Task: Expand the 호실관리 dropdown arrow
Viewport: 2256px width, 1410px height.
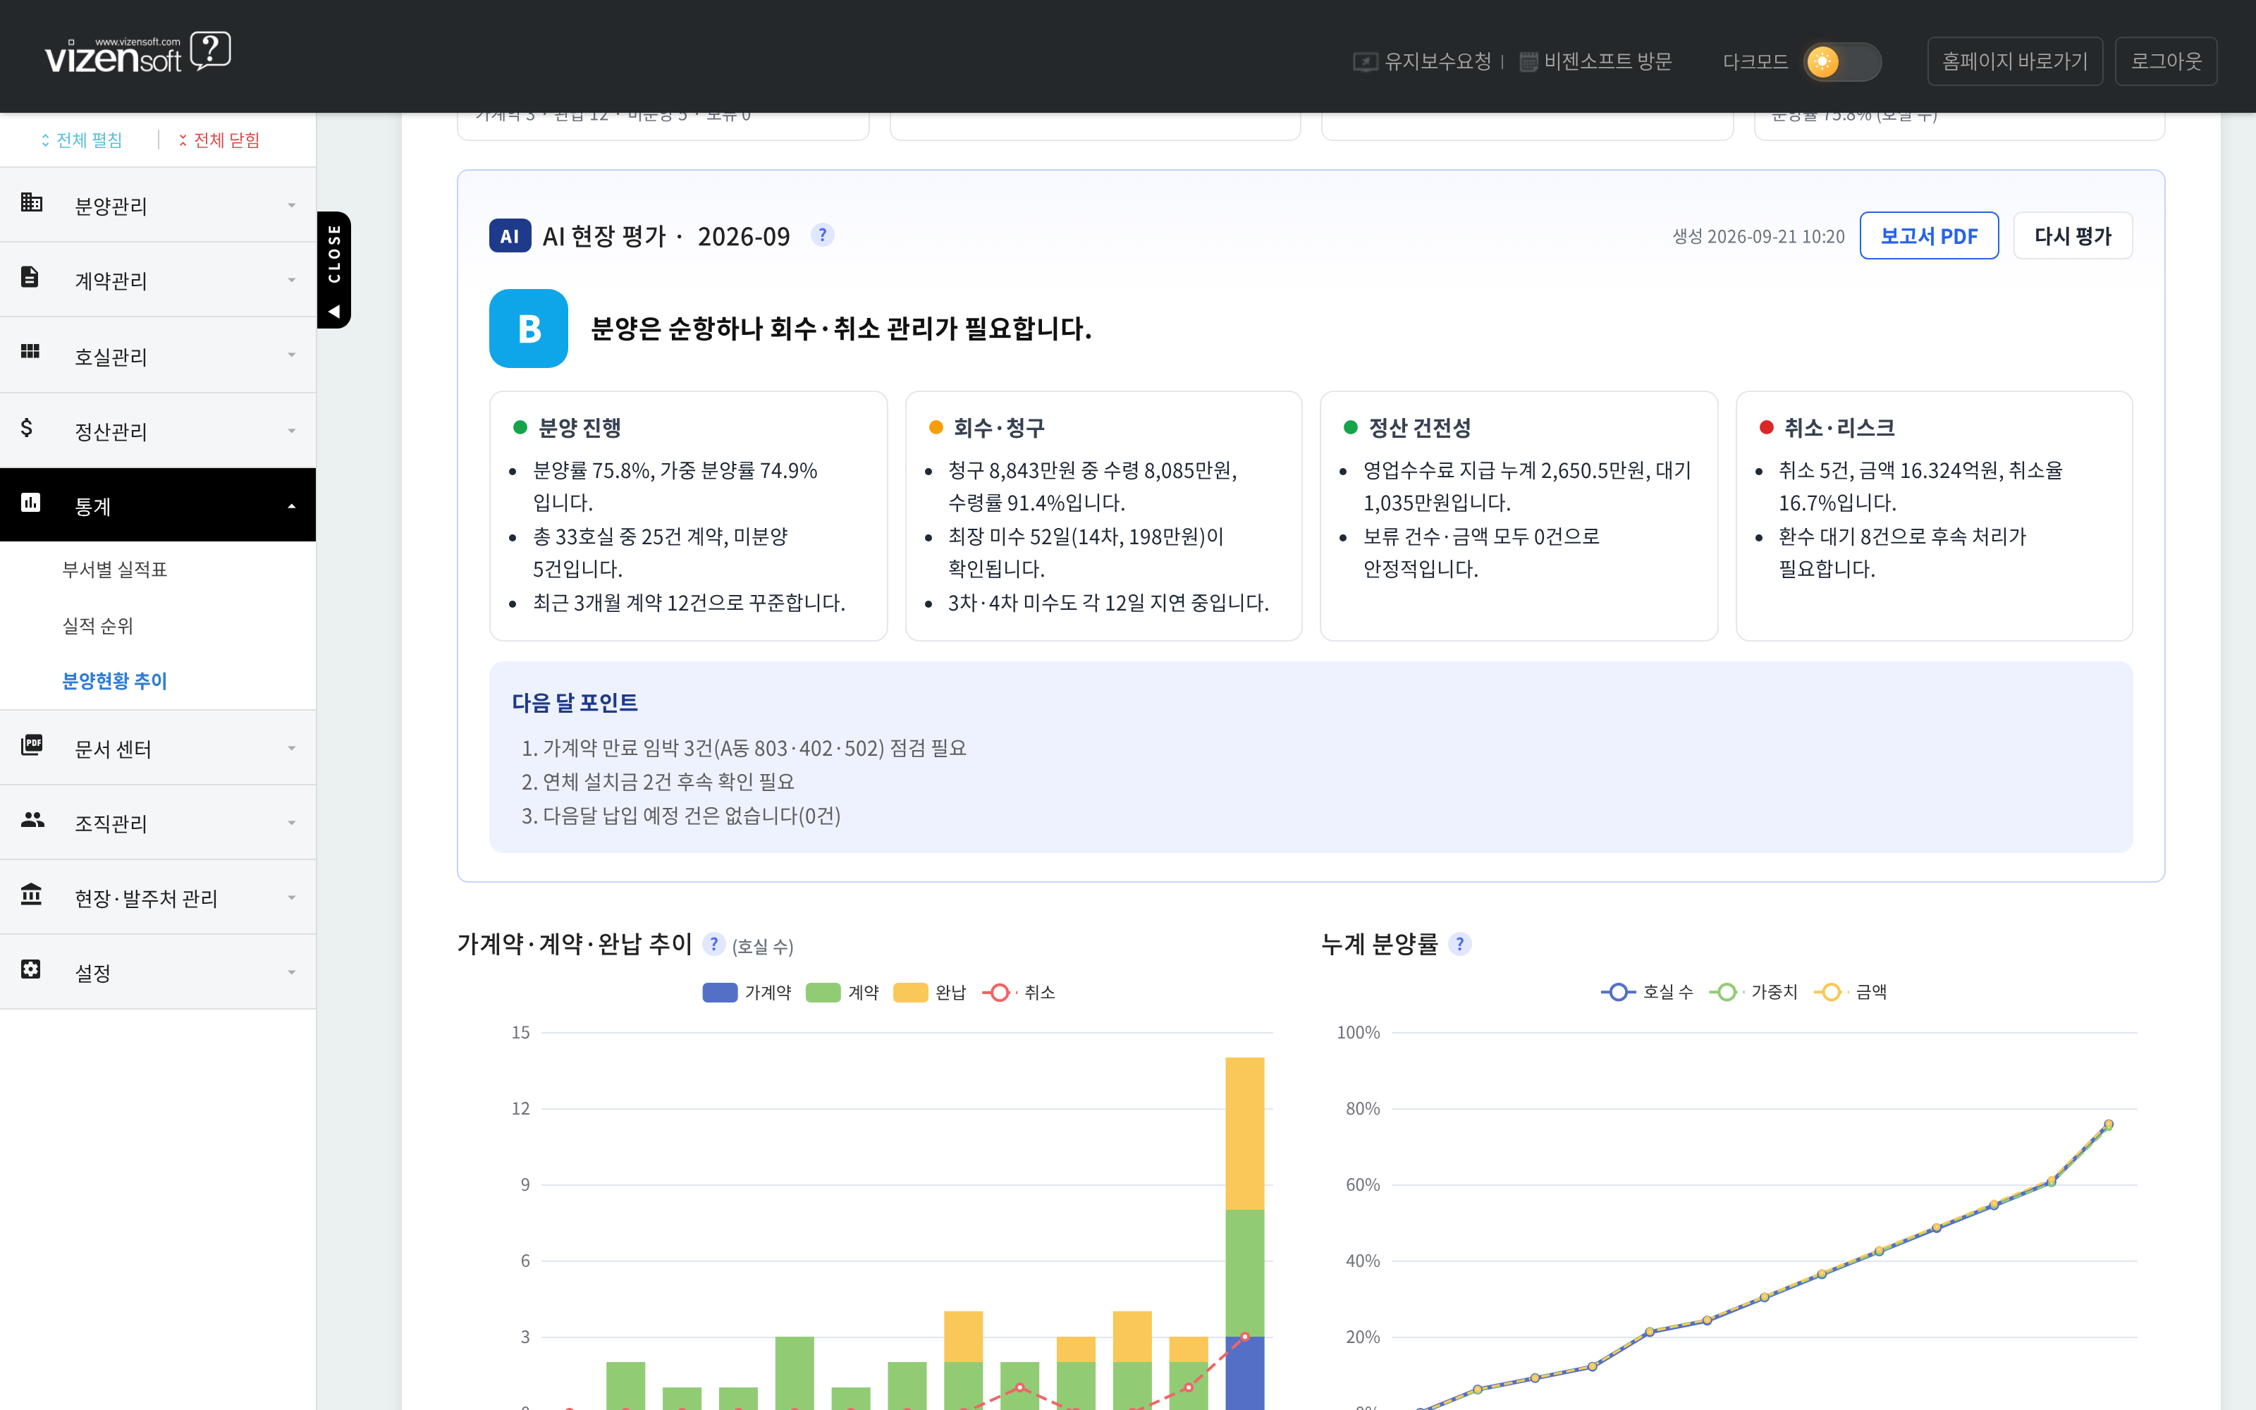Action: coord(292,355)
